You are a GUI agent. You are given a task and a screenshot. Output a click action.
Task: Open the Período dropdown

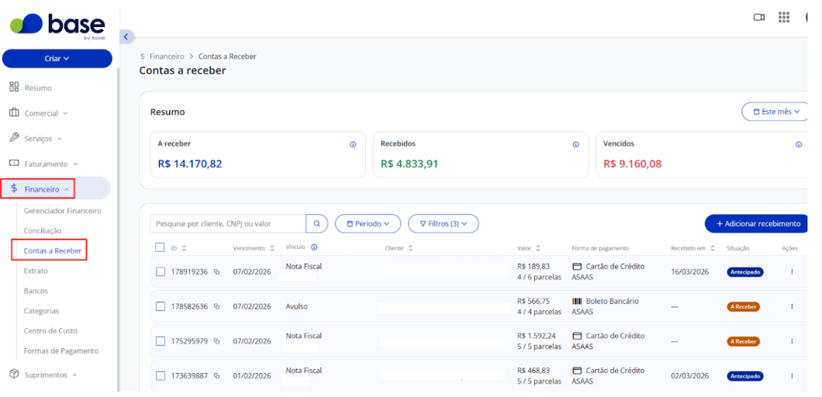tap(368, 223)
